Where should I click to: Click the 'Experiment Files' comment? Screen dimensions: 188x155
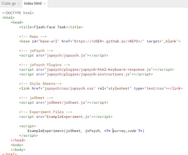[x=45, y=112]
